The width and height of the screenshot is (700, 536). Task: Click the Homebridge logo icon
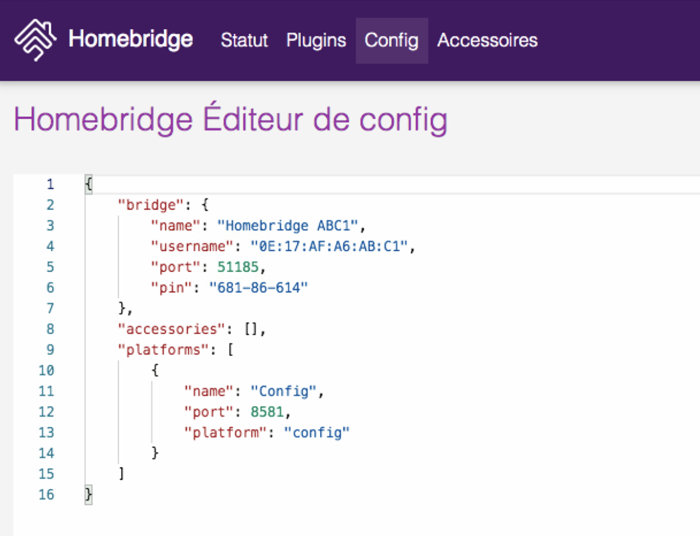pyautogui.click(x=35, y=40)
